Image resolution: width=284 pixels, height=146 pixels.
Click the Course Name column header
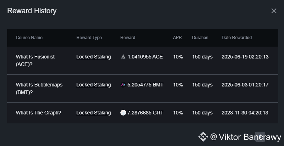tap(29, 38)
